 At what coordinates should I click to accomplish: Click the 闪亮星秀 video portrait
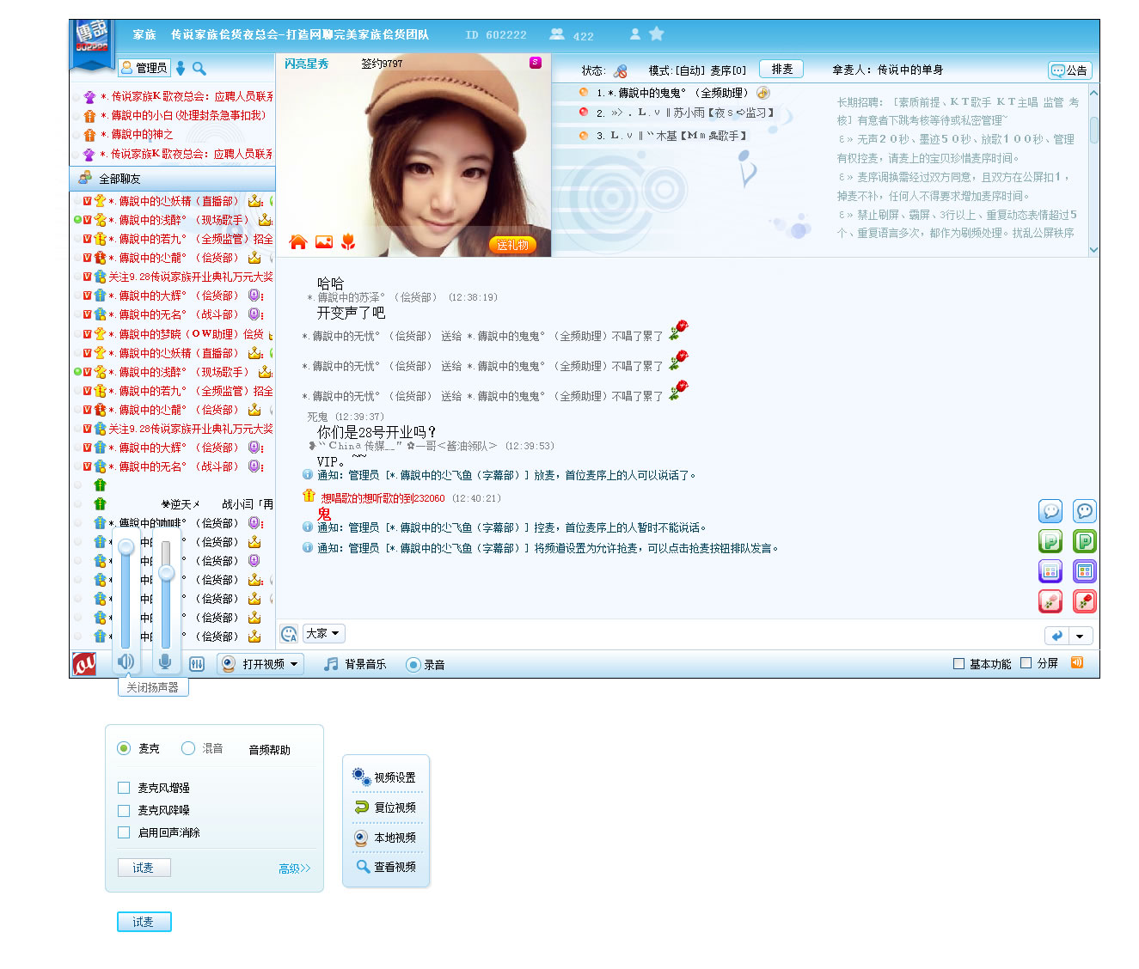(x=413, y=155)
